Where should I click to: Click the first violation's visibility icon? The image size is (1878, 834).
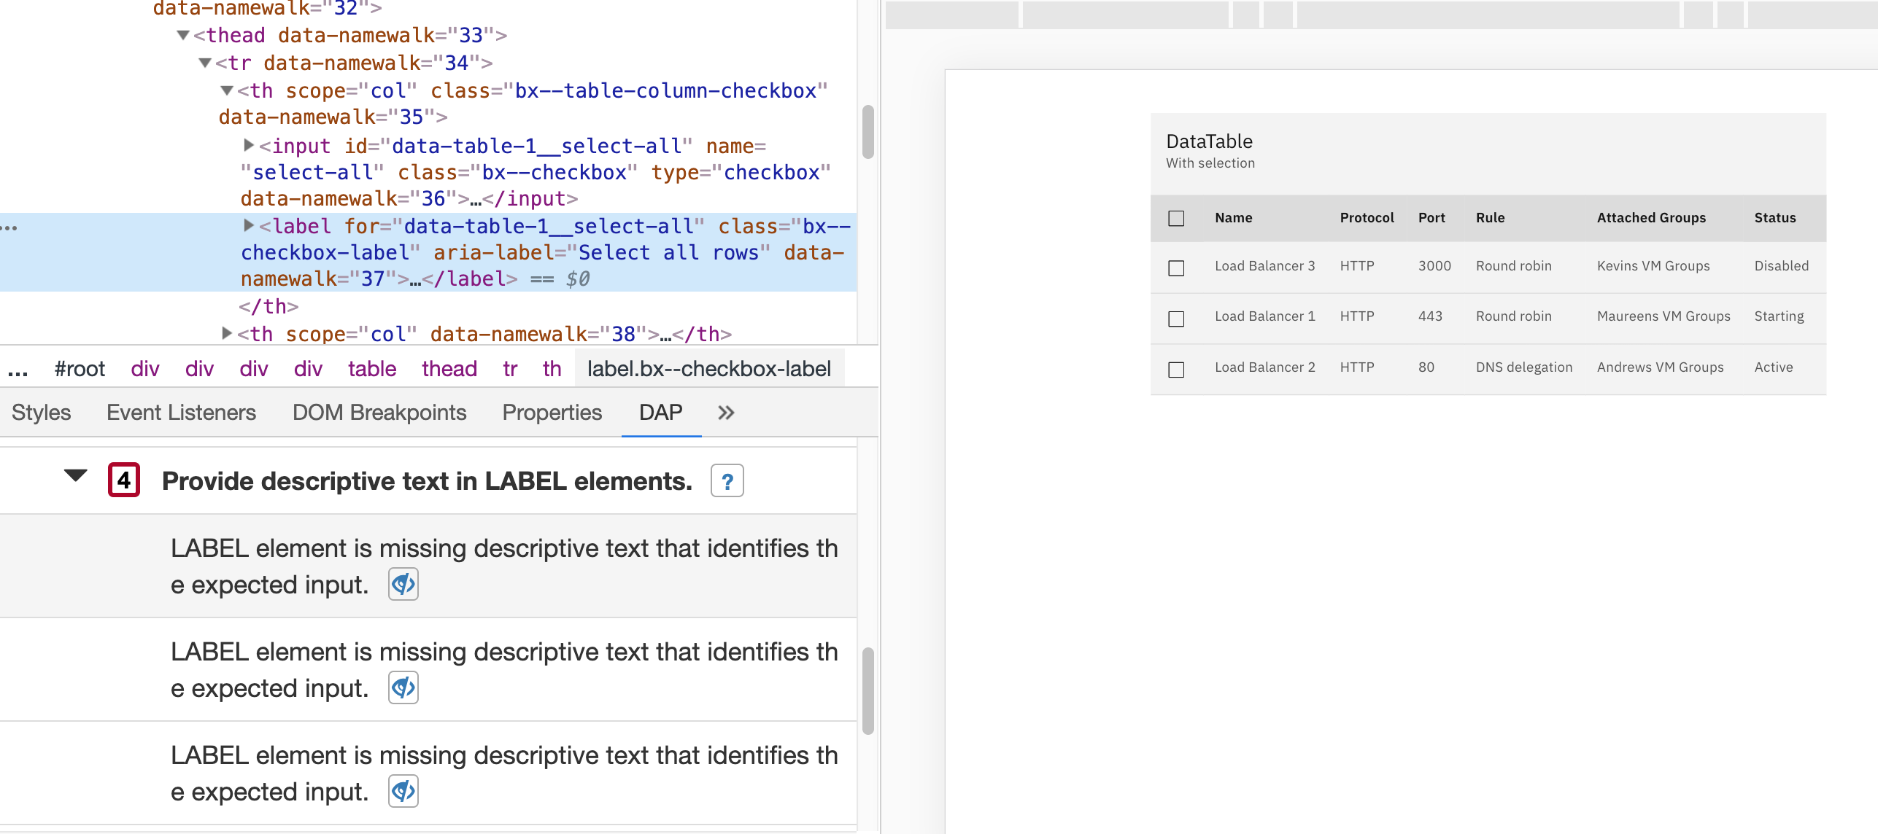coord(403,584)
